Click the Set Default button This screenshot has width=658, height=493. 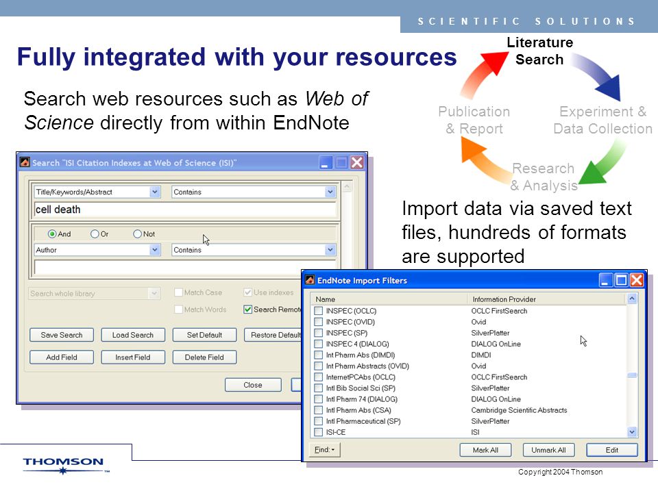point(204,335)
